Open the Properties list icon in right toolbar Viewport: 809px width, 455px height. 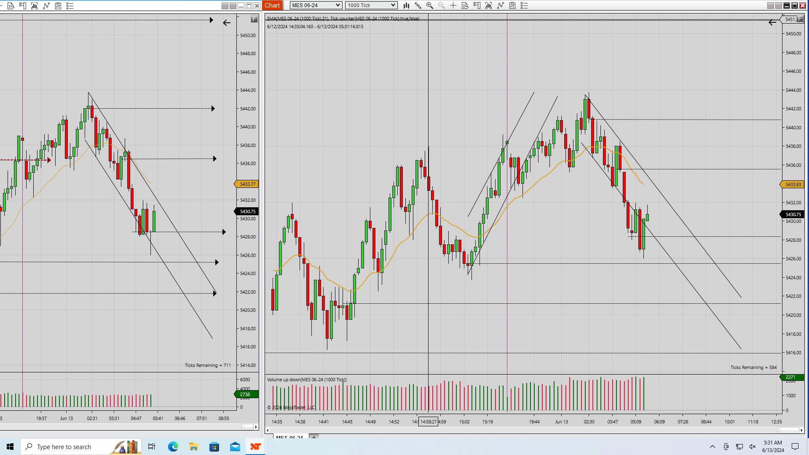(524, 5)
